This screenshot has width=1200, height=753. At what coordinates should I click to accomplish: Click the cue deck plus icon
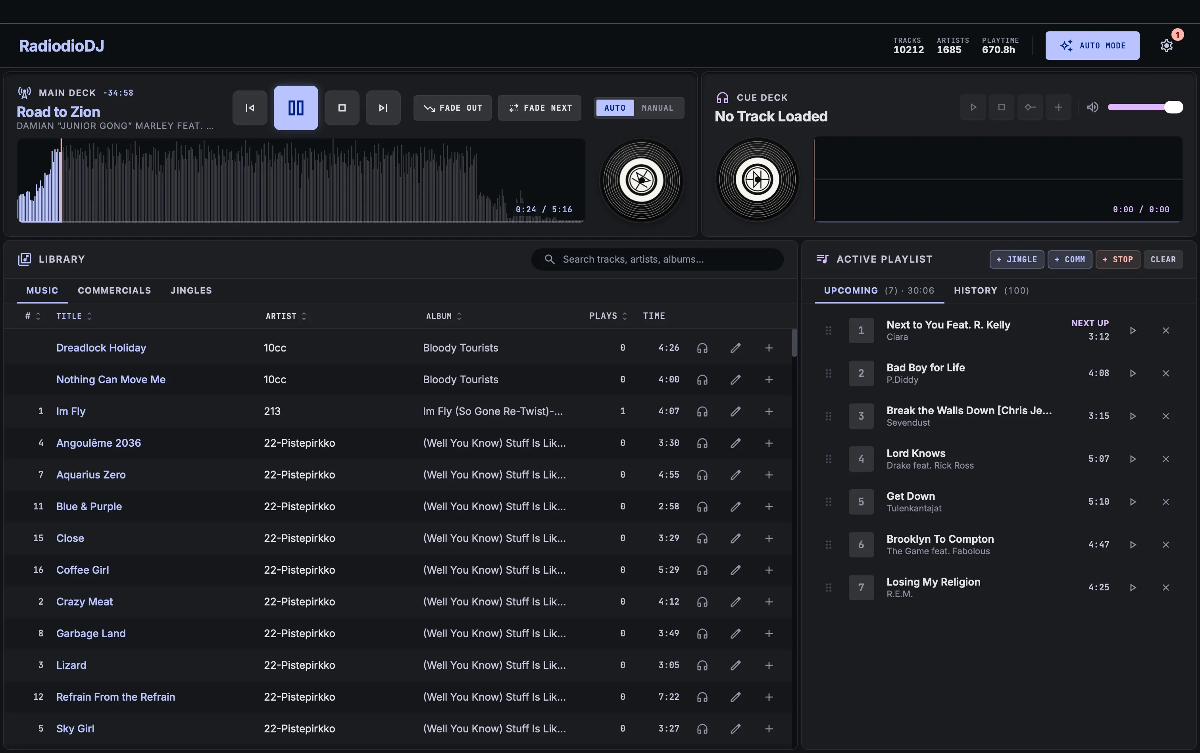click(1058, 107)
